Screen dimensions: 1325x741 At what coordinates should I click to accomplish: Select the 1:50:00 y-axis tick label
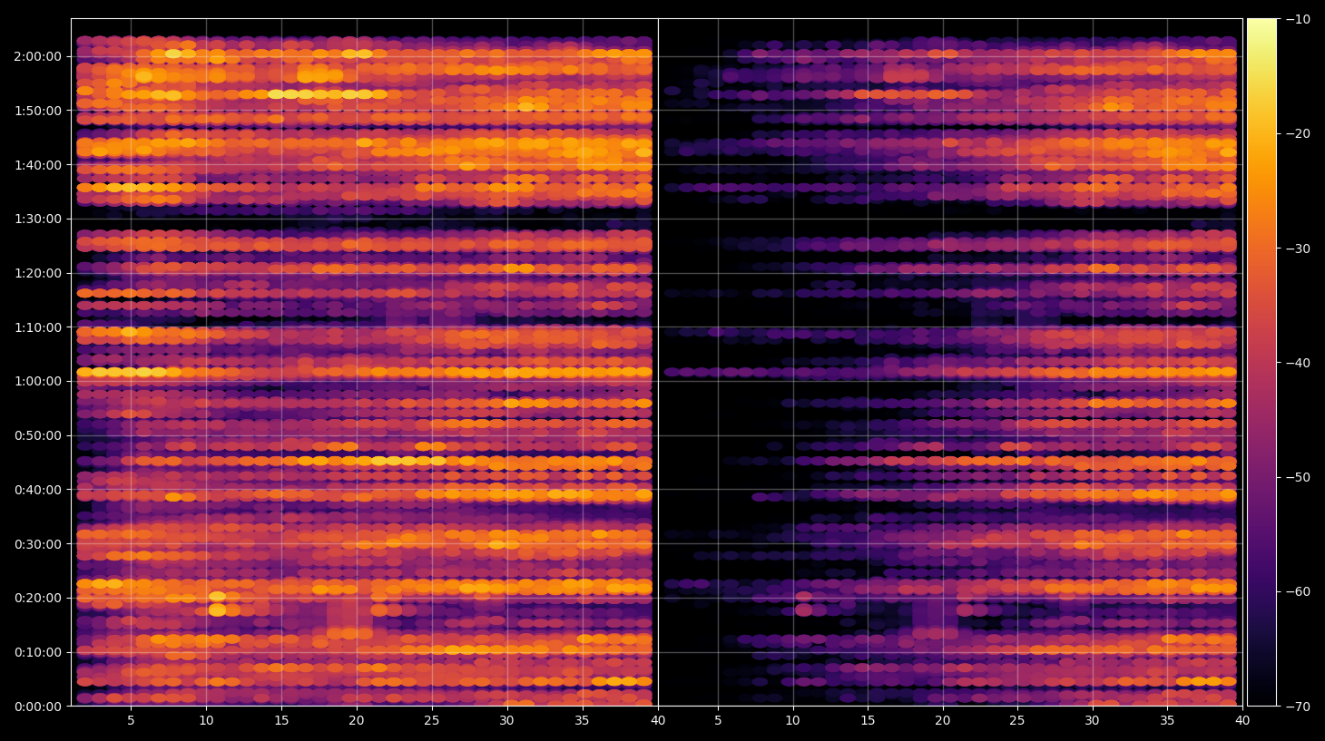tap(38, 111)
